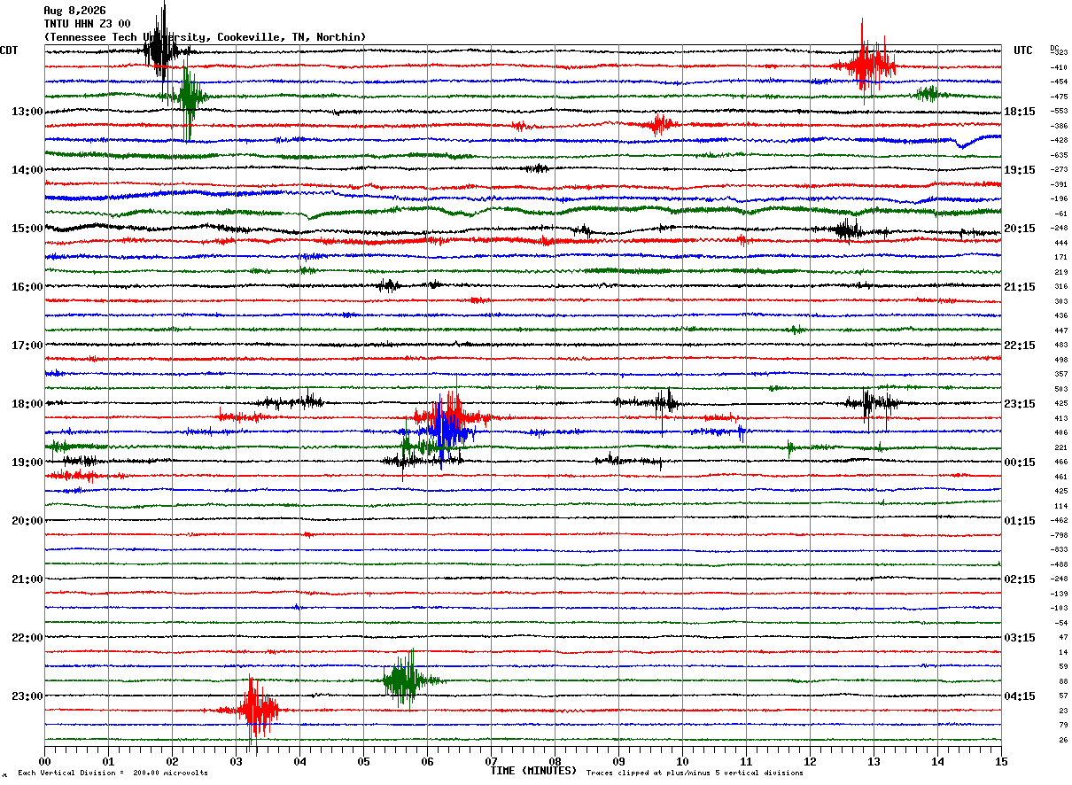The height and width of the screenshot is (785, 1072).
Task: Click the vertical division microvolts scale note
Action: click(113, 773)
